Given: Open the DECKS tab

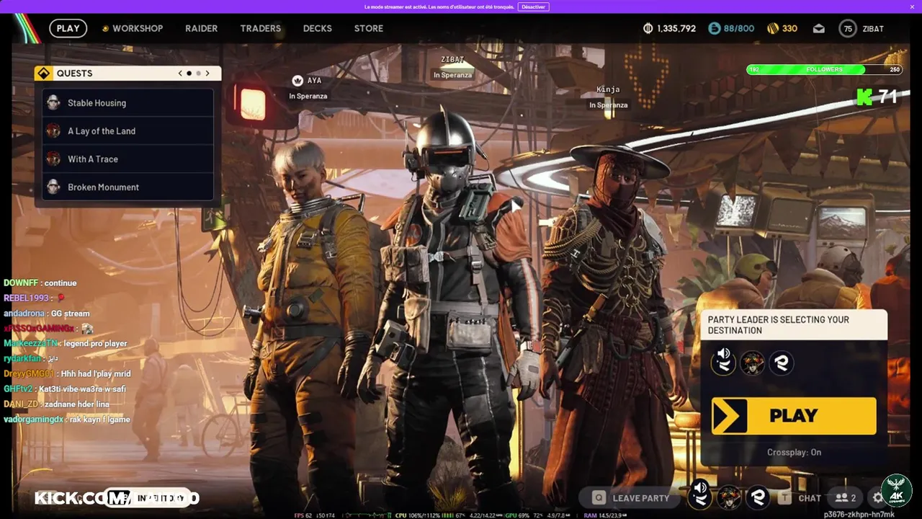Looking at the screenshot, I should [x=317, y=29].
